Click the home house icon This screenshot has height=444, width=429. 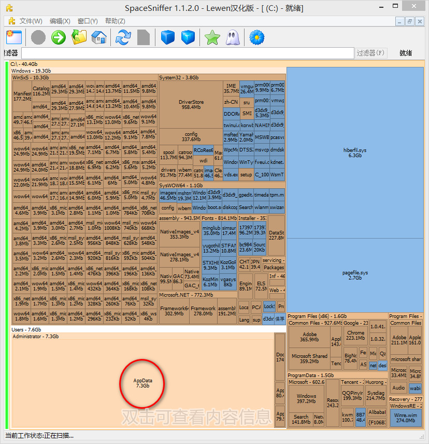98,37
